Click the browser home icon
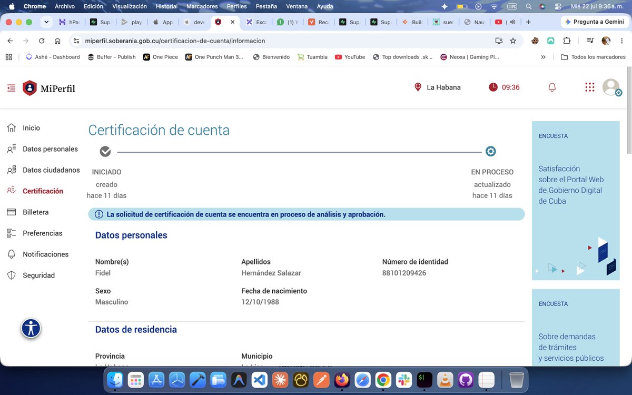The width and height of the screenshot is (632, 395). tap(57, 41)
